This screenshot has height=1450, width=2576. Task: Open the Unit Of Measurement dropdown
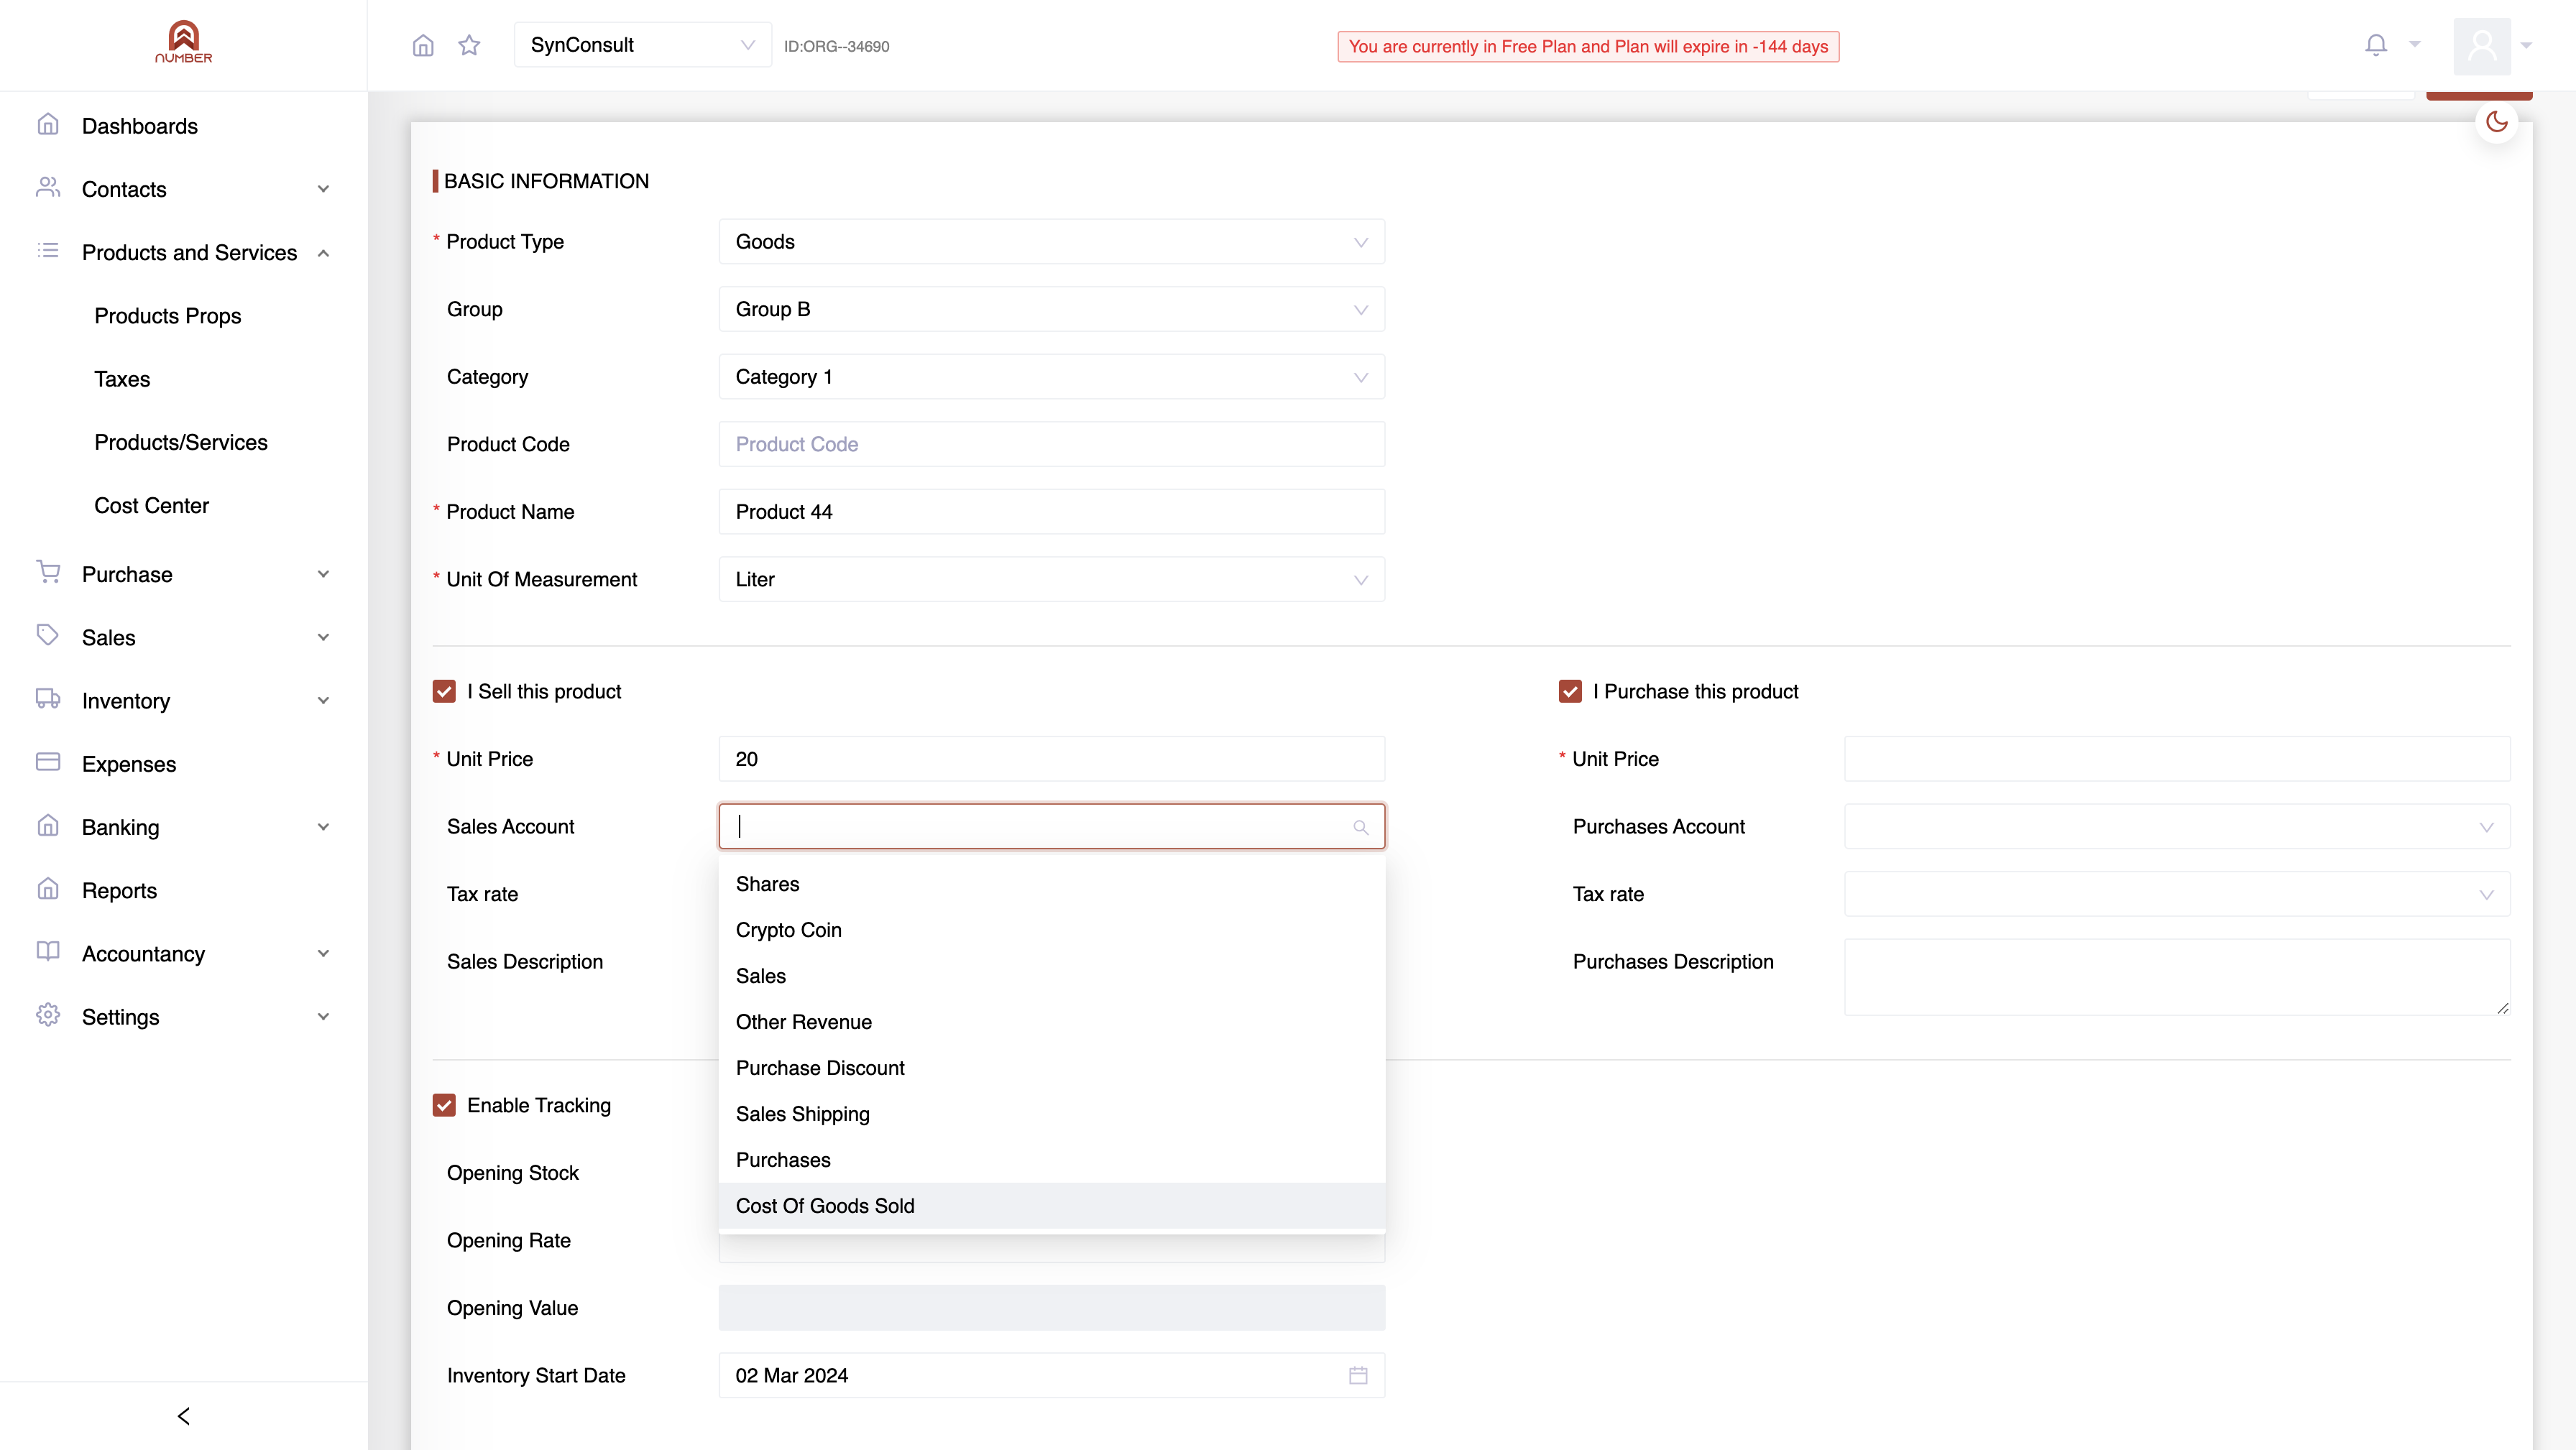[x=1051, y=579]
